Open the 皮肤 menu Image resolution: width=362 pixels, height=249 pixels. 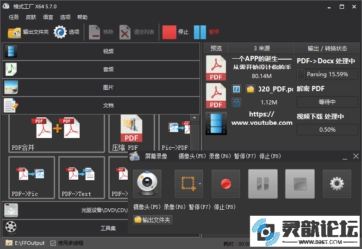pyautogui.click(x=31, y=17)
